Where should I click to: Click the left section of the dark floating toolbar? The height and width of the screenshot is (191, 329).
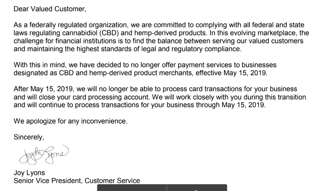[132, 188]
